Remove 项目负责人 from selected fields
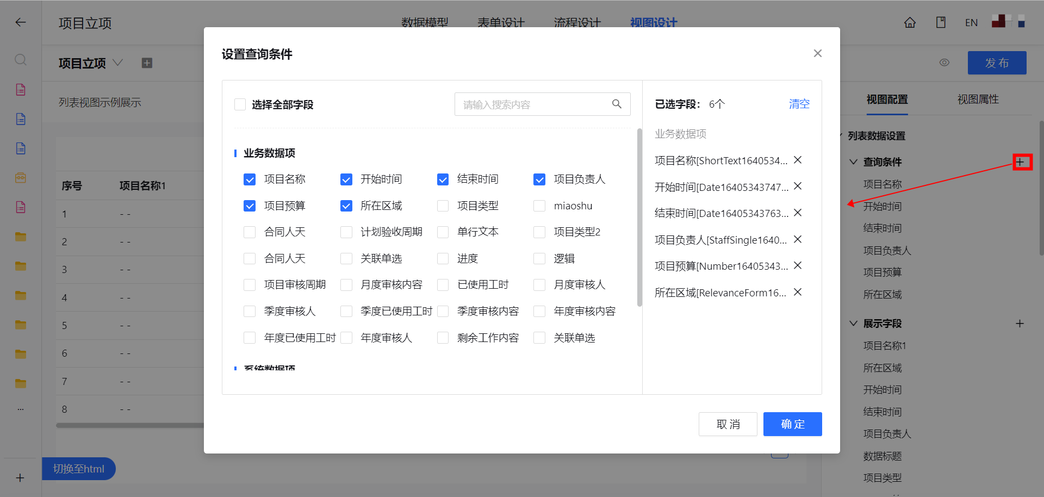The width and height of the screenshot is (1044, 497). 798,239
